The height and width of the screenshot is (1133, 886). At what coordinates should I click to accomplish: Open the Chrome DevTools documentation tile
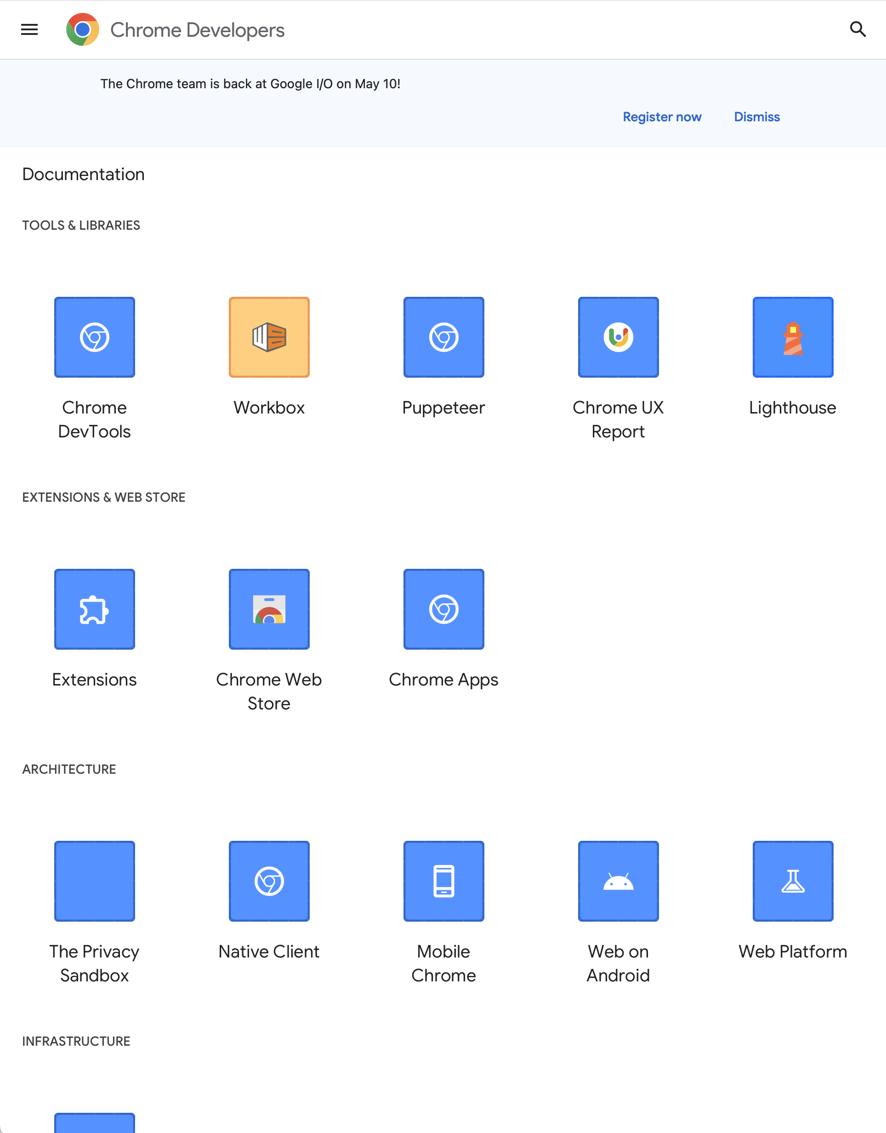(94, 337)
